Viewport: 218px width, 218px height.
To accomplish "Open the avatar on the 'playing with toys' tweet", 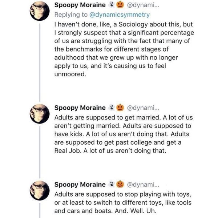I will coord(39,191).
